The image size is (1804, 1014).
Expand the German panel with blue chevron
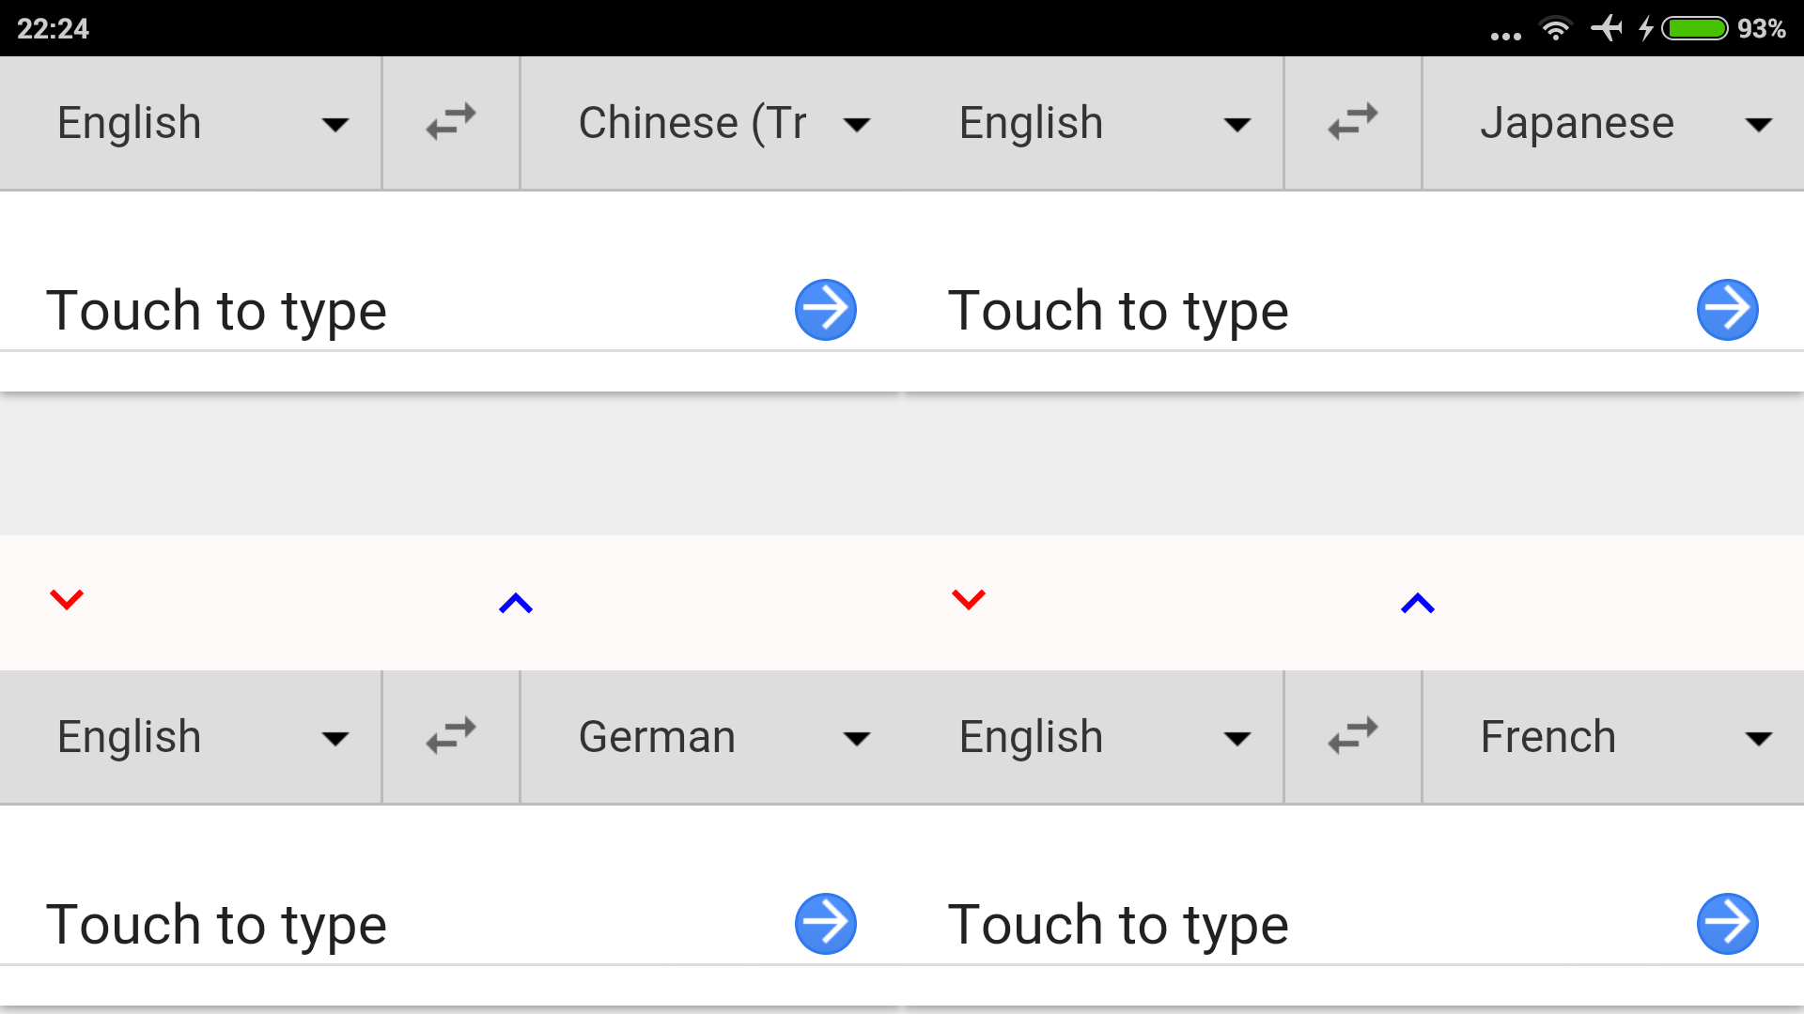pos(515,603)
